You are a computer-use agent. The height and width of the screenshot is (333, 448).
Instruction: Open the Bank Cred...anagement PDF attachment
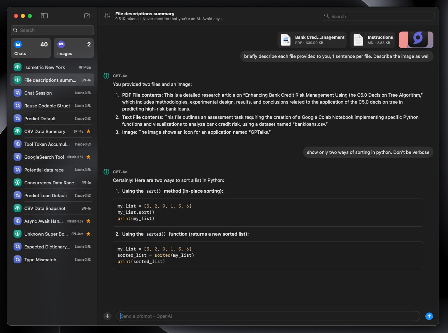(312, 40)
